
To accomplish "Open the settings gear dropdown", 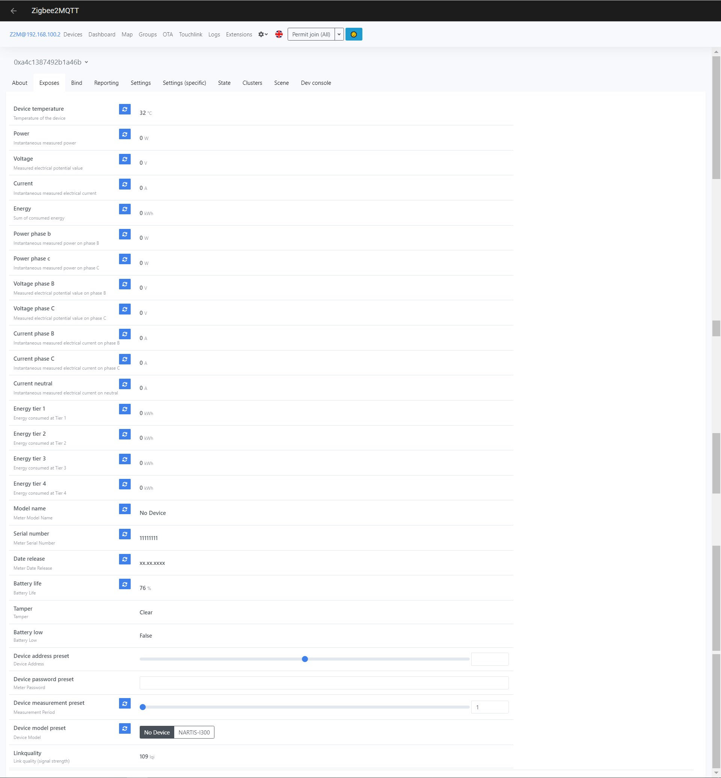I will point(263,34).
